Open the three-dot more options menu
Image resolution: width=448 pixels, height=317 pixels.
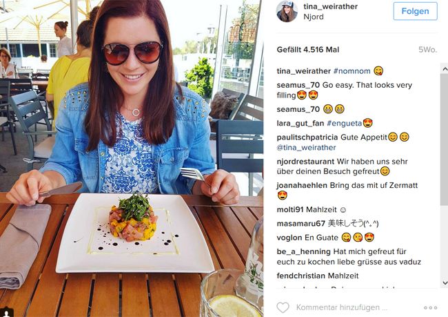coord(430,307)
